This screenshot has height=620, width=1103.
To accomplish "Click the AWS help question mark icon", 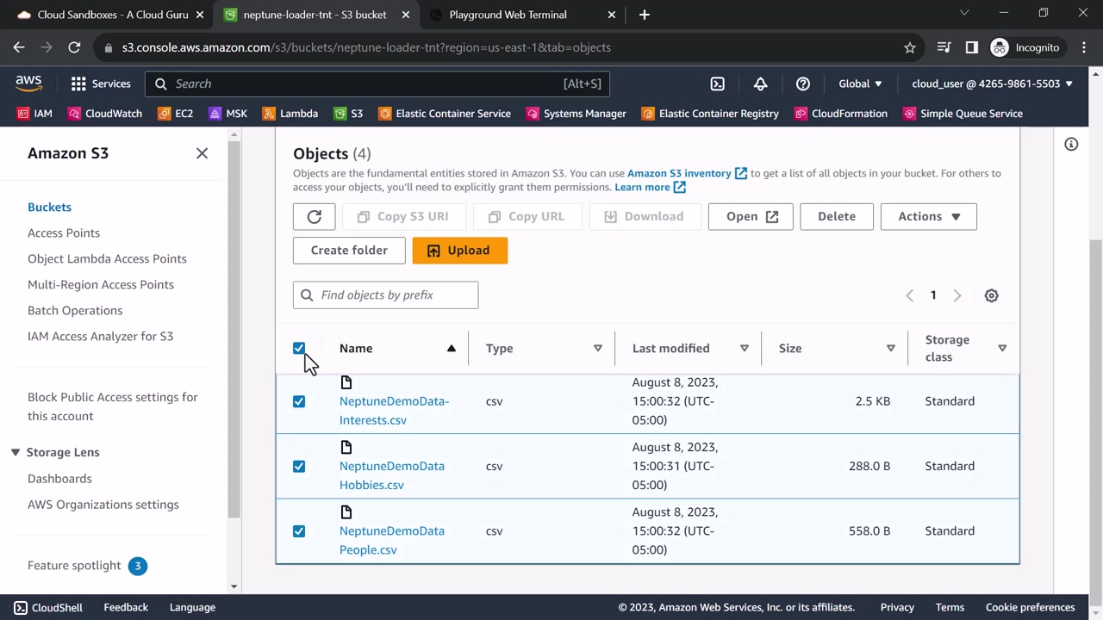I will [802, 84].
